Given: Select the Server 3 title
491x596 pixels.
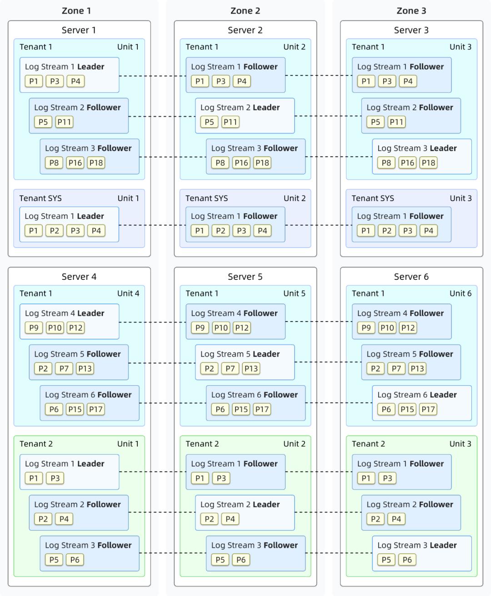Looking at the screenshot, I should pos(411,30).
